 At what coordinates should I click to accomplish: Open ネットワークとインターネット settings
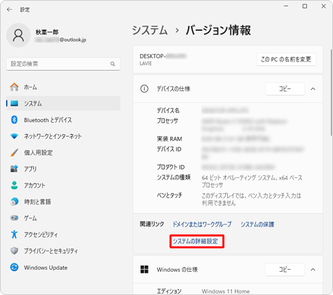click(63, 136)
